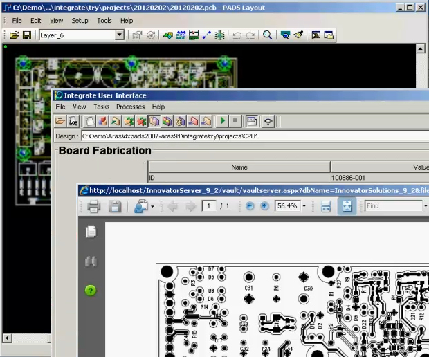Open Processes menu in Integrate window
Viewport: 429px width, 357px height.
131,107
